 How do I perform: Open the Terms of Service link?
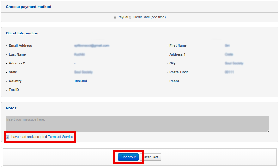coord(60,137)
